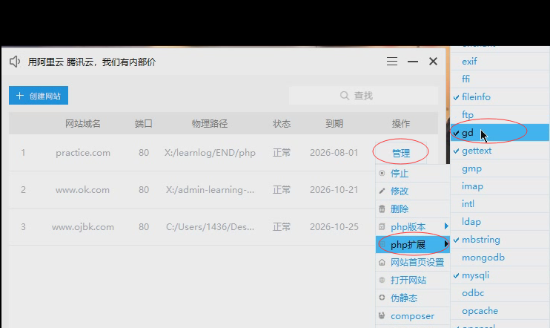Disable the fileinfo extension
Screen dimensions: 550x328
500,97
